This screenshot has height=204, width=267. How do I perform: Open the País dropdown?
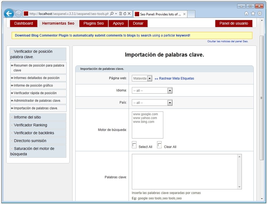(x=152, y=103)
